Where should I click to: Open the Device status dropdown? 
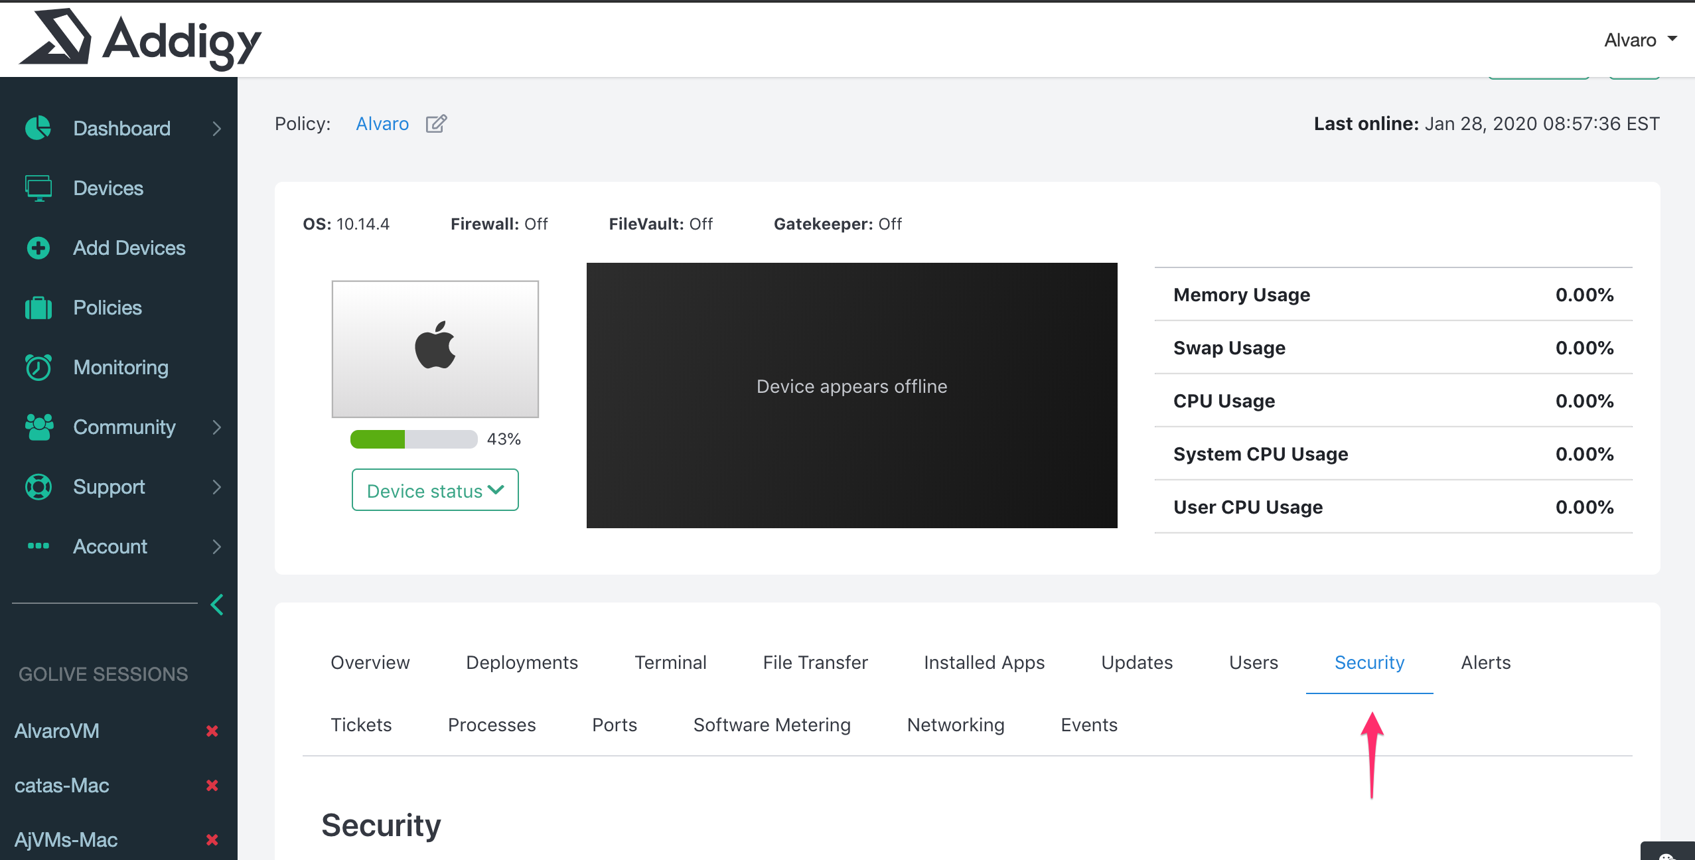[435, 490]
